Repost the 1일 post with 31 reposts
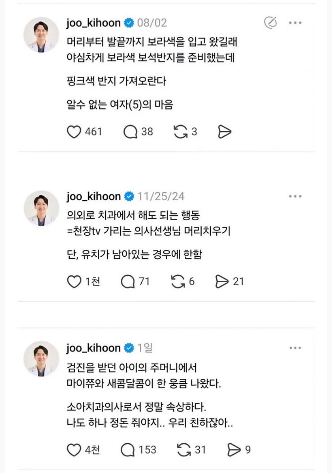 click(x=184, y=450)
